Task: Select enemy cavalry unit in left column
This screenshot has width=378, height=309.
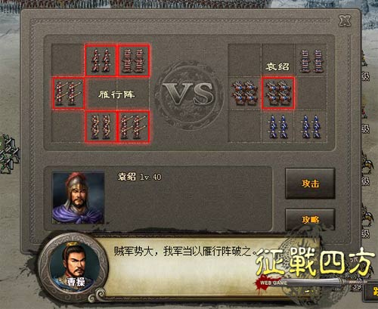Action: [244, 93]
